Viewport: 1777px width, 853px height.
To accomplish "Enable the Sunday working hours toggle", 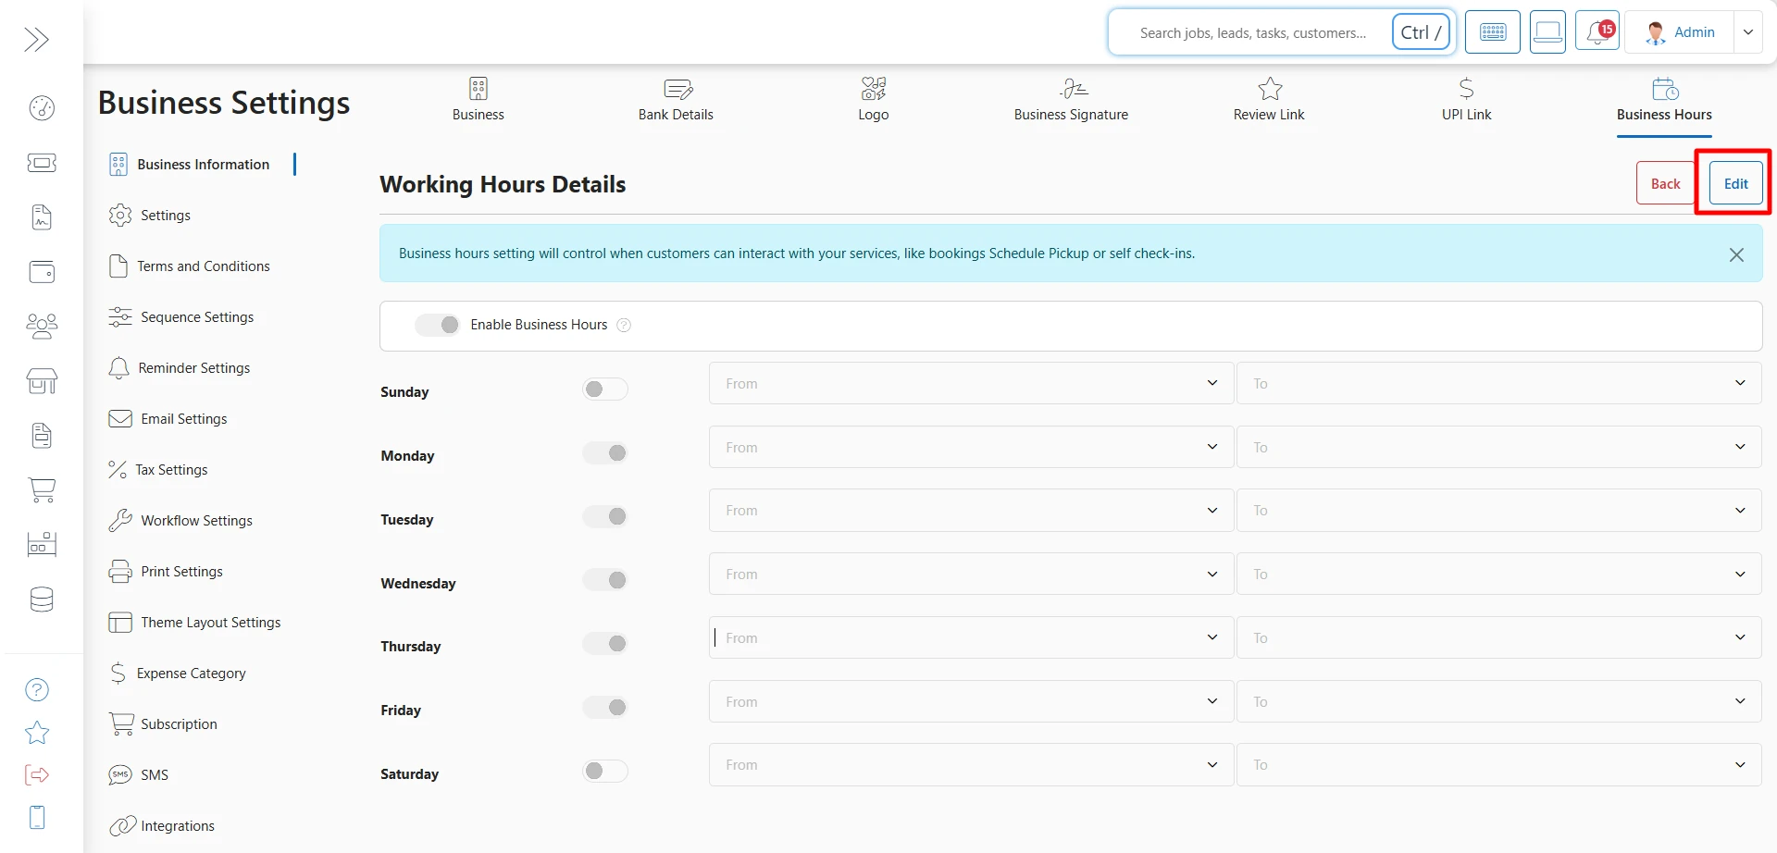I will 604,389.
